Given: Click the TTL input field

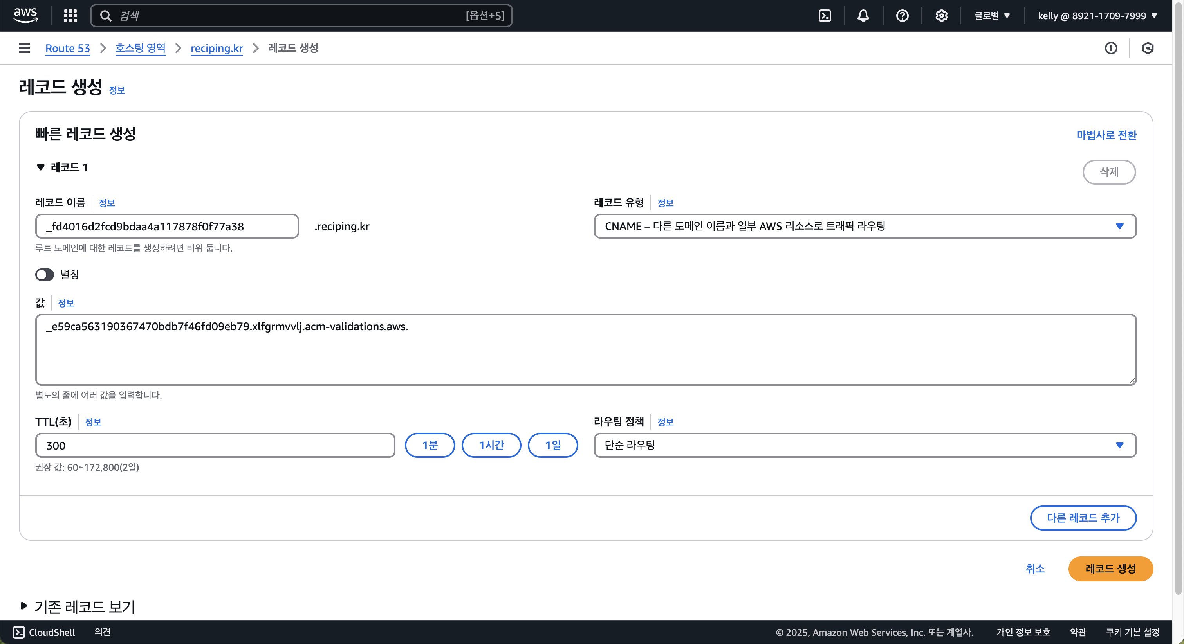Looking at the screenshot, I should 215,445.
